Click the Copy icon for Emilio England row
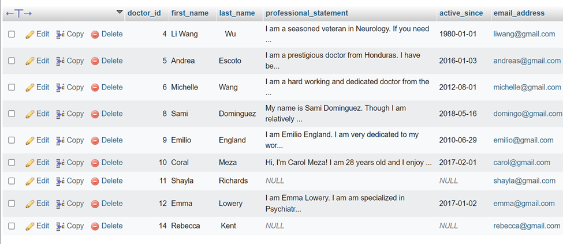This screenshot has height=244, width=563. pos(61,141)
